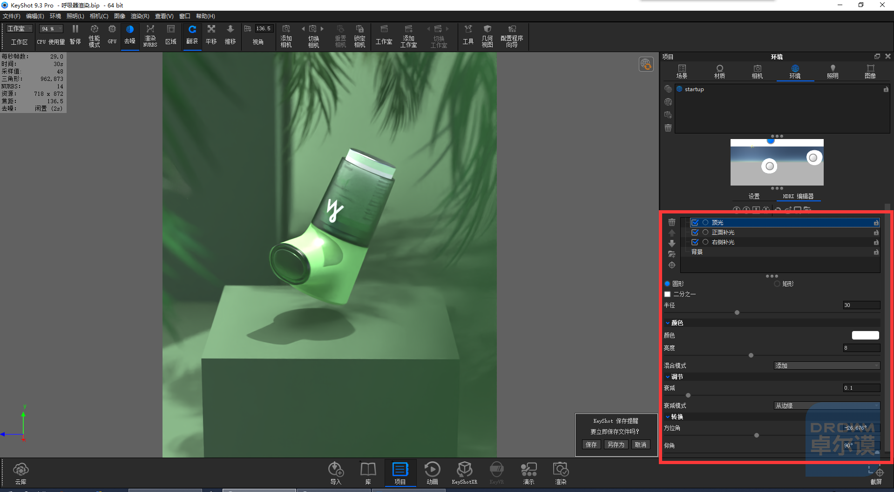The height and width of the screenshot is (492, 894).
Task: Collapse the 转换 section
Action: pyautogui.click(x=668, y=417)
